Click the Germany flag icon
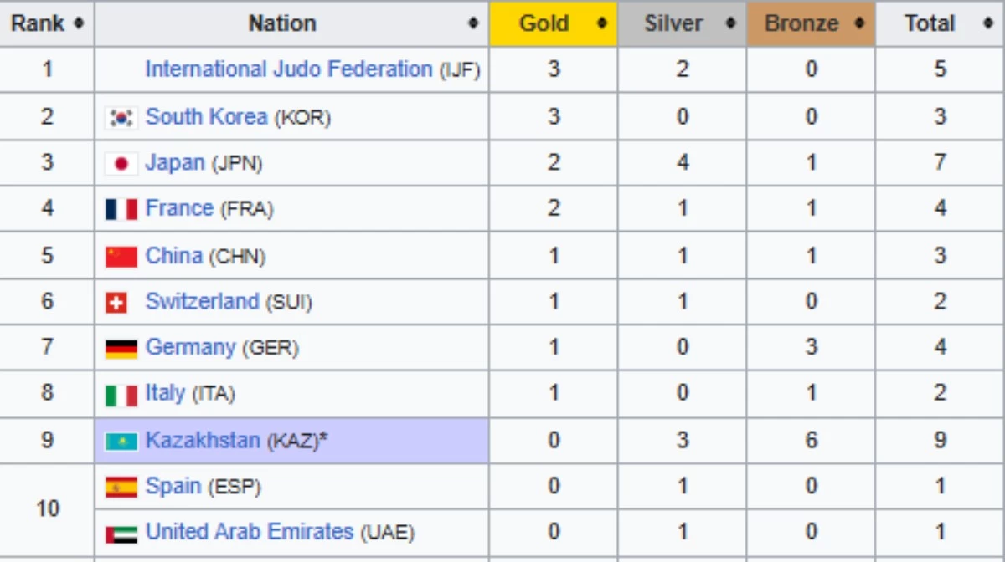 click(x=121, y=349)
